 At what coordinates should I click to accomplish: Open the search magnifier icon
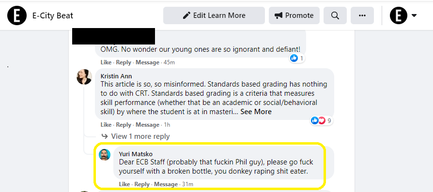pyautogui.click(x=335, y=15)
